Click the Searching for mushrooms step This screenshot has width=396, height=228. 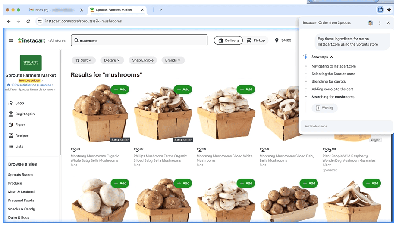(x=333, y=97)
